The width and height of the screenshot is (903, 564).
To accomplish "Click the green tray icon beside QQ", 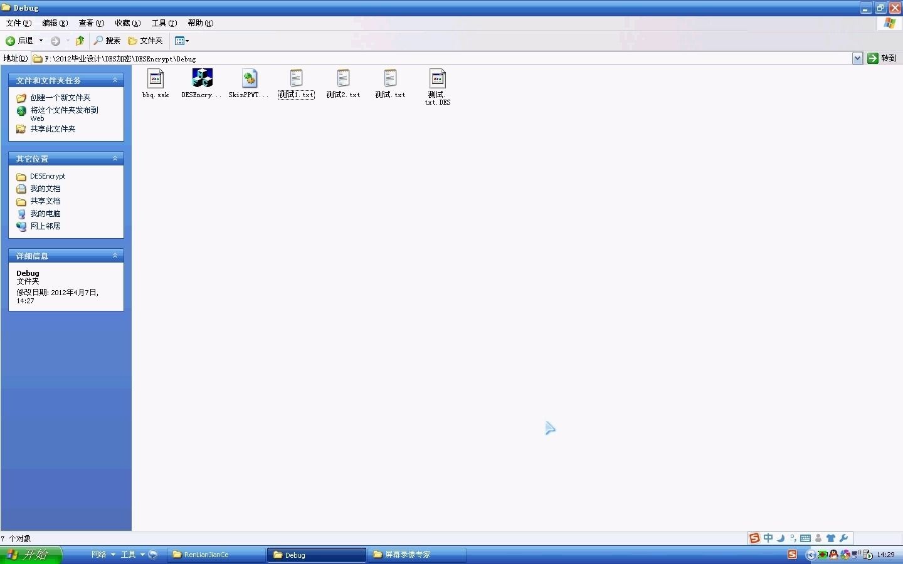I will click(x=823, y=555).
